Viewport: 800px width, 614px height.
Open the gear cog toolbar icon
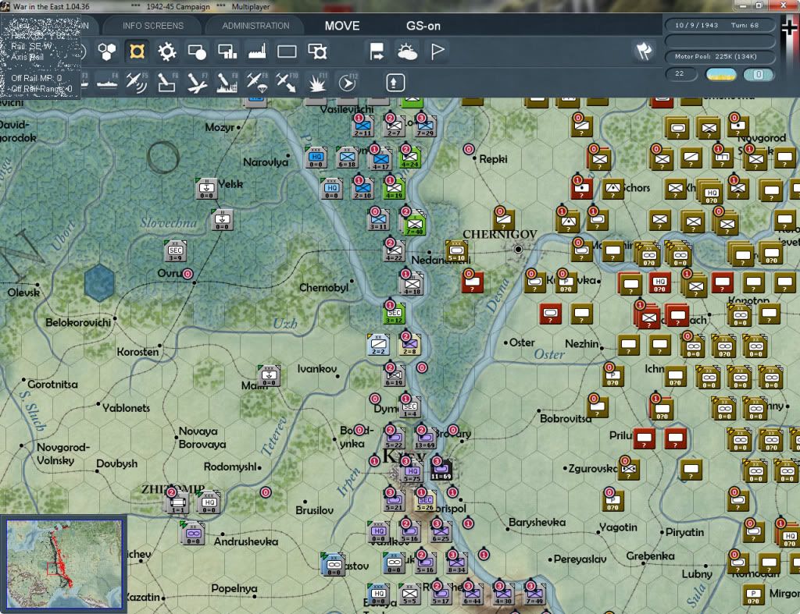(x=167, y=51)
